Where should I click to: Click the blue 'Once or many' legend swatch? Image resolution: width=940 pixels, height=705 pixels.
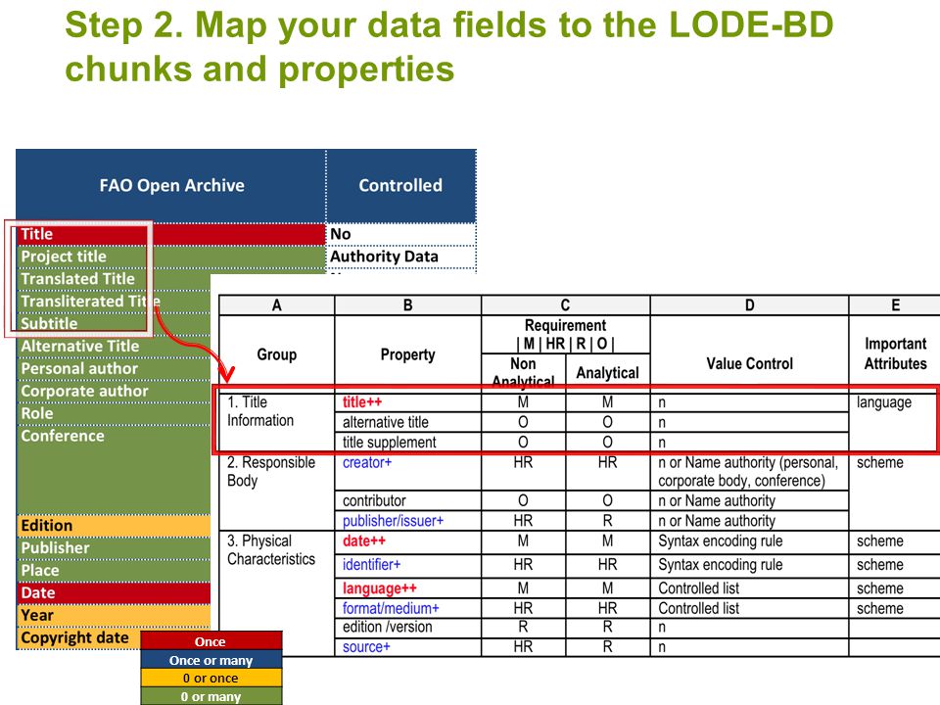pos(211,659)
